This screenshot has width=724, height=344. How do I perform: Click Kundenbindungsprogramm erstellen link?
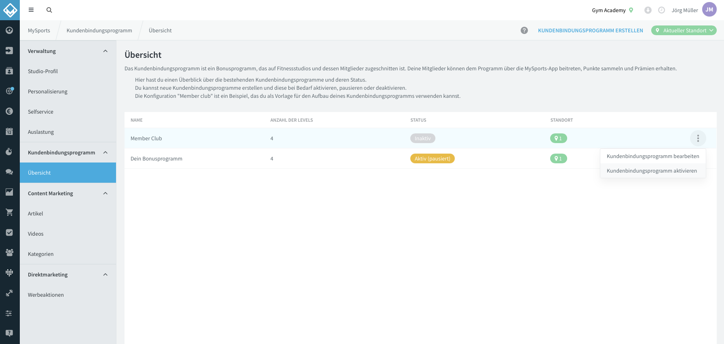pos(591,30)
